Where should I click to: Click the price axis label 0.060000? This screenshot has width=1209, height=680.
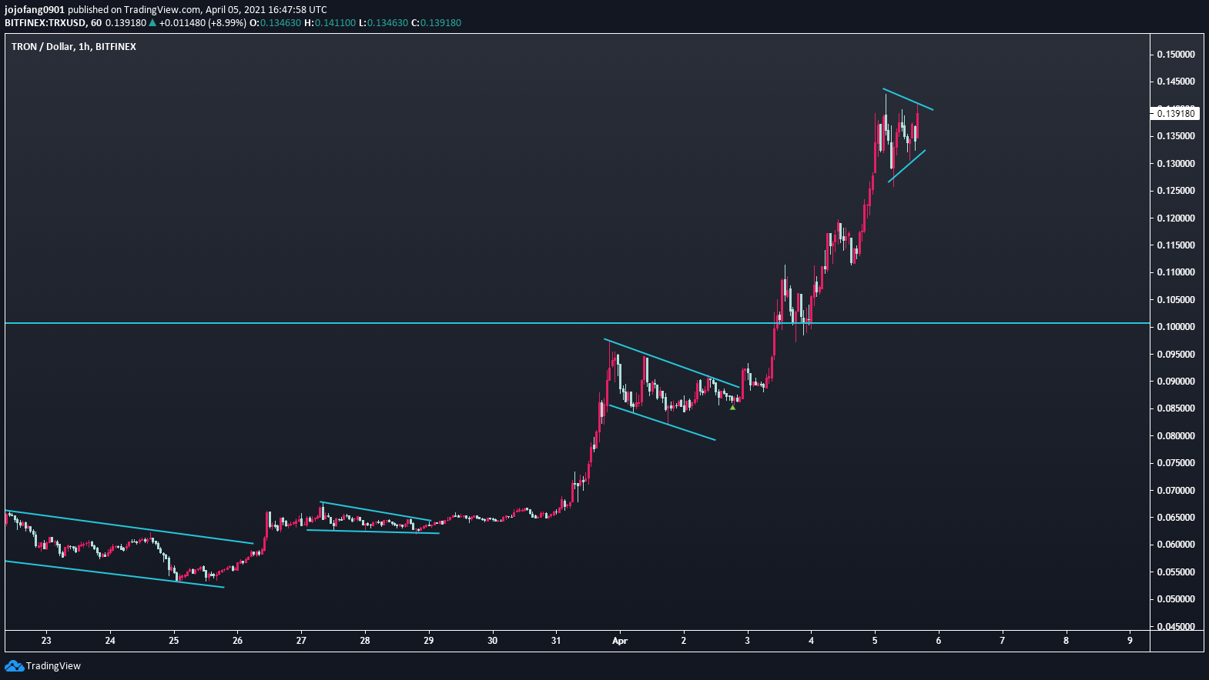tap(1176, 545)
